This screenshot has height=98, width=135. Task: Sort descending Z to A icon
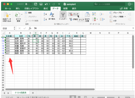(x=45, y=19)
